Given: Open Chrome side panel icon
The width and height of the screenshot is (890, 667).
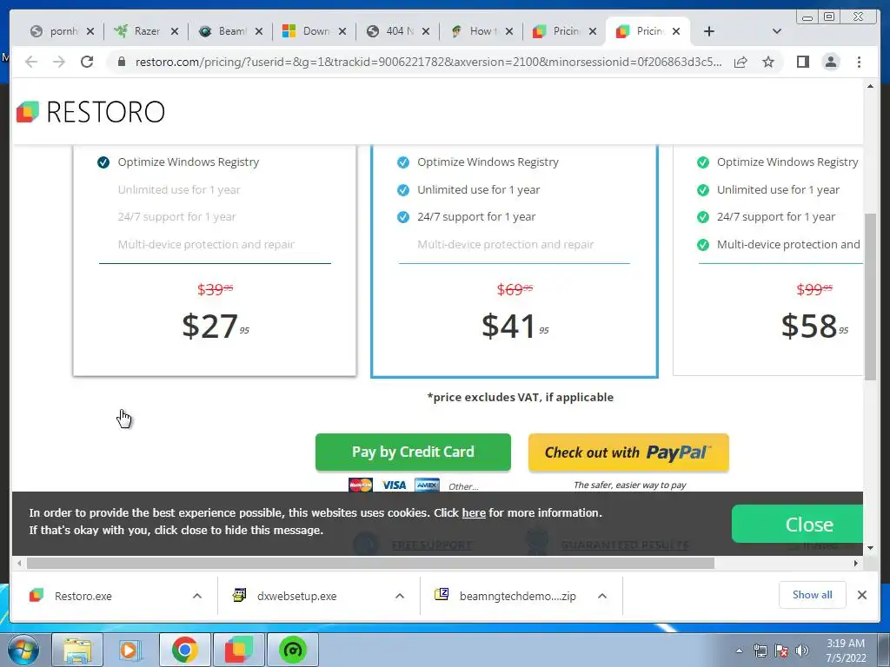Looking at the screenshot, I should click(x=802, y=62).
